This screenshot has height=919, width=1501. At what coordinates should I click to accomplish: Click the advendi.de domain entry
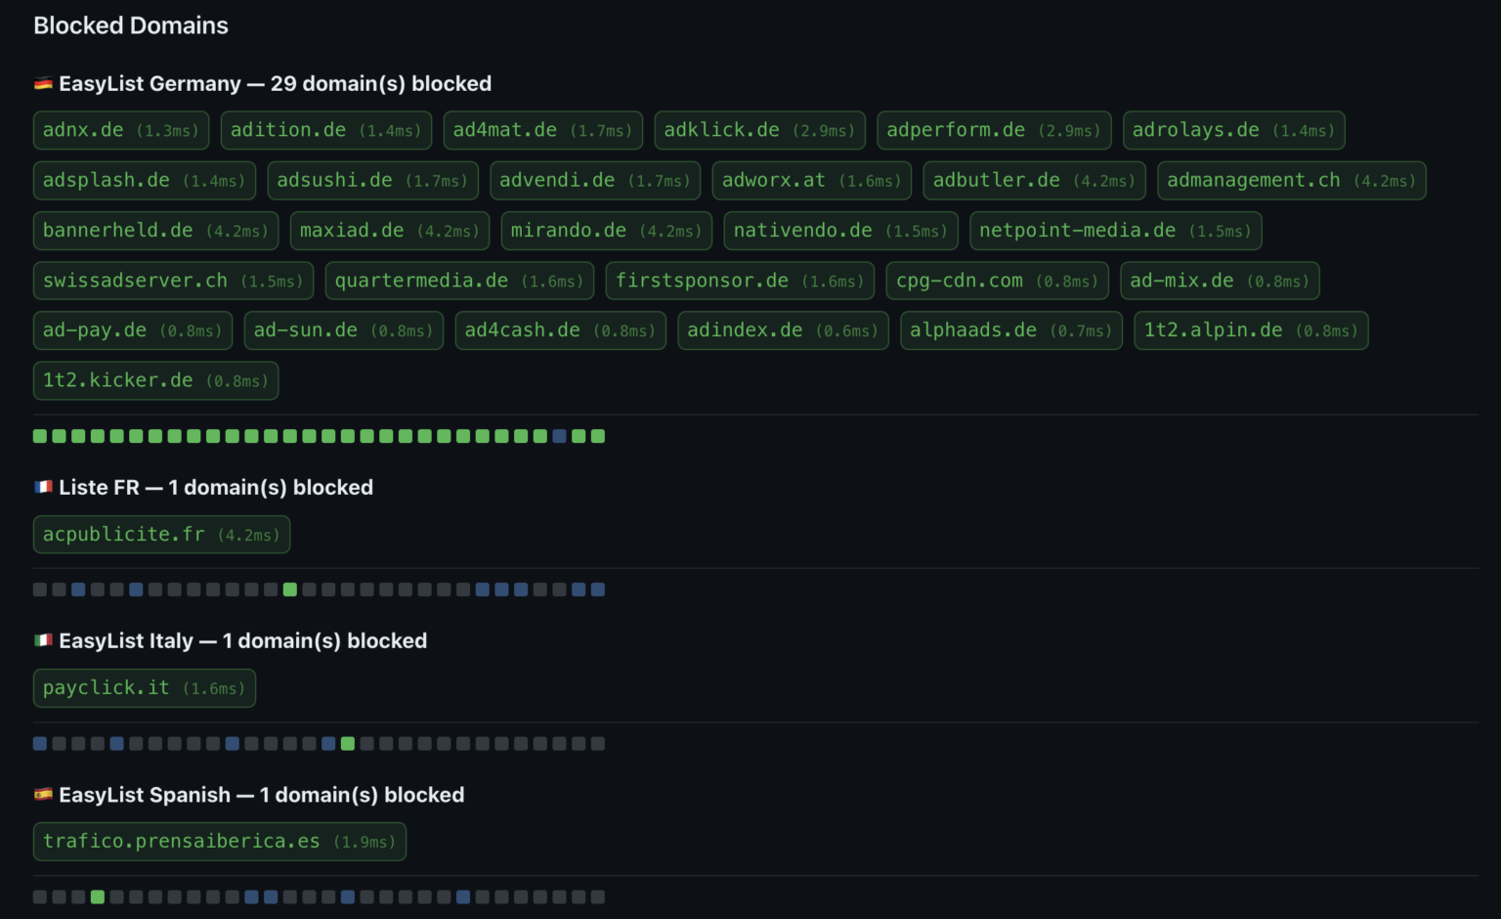click(595, 180)
